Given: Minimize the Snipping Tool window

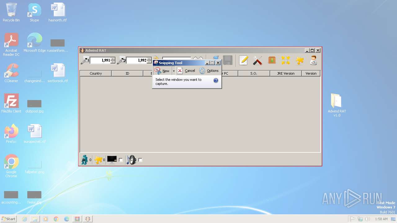Looking at the screenshot, I should point(207,63).
